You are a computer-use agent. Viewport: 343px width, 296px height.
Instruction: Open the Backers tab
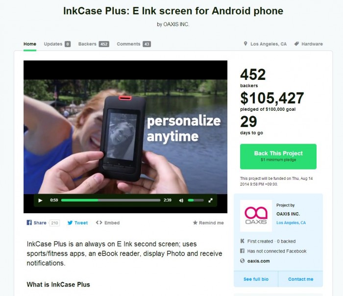pos(94,44)
